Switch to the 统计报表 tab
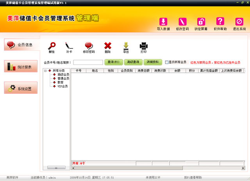Screen dimensions: 250x181 click(21, 67)
